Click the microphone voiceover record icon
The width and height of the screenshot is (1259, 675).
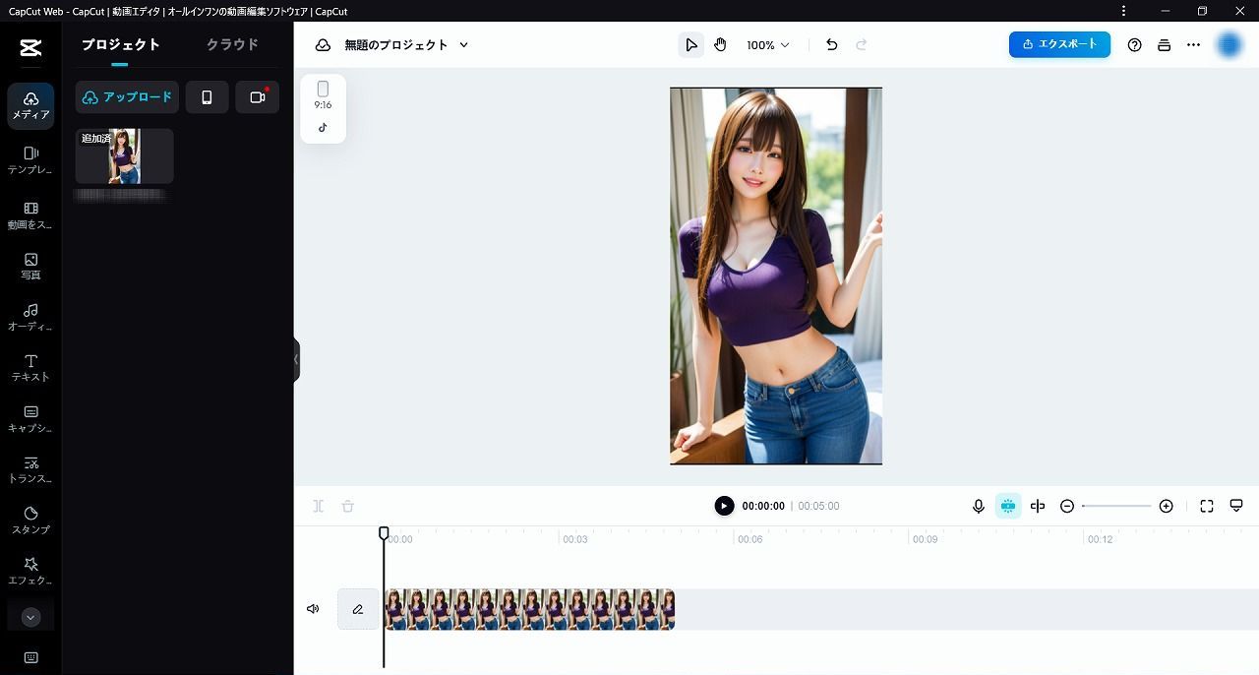tap(979, 506)
